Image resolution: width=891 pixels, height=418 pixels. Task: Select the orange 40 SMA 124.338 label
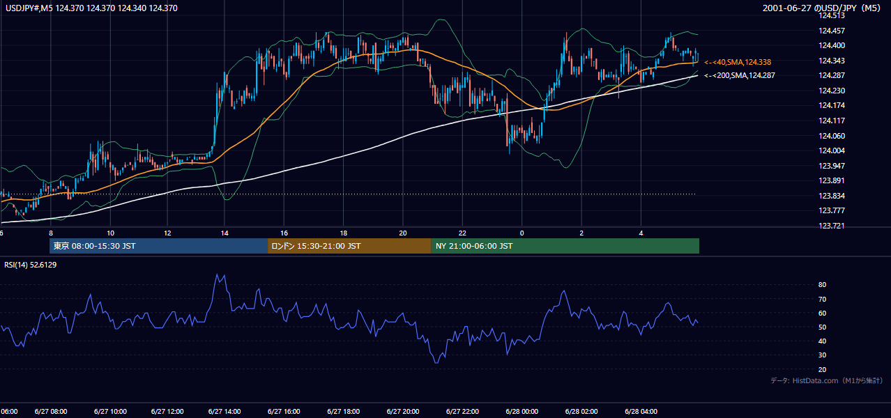pyautogui.click(x=738, y=62)
